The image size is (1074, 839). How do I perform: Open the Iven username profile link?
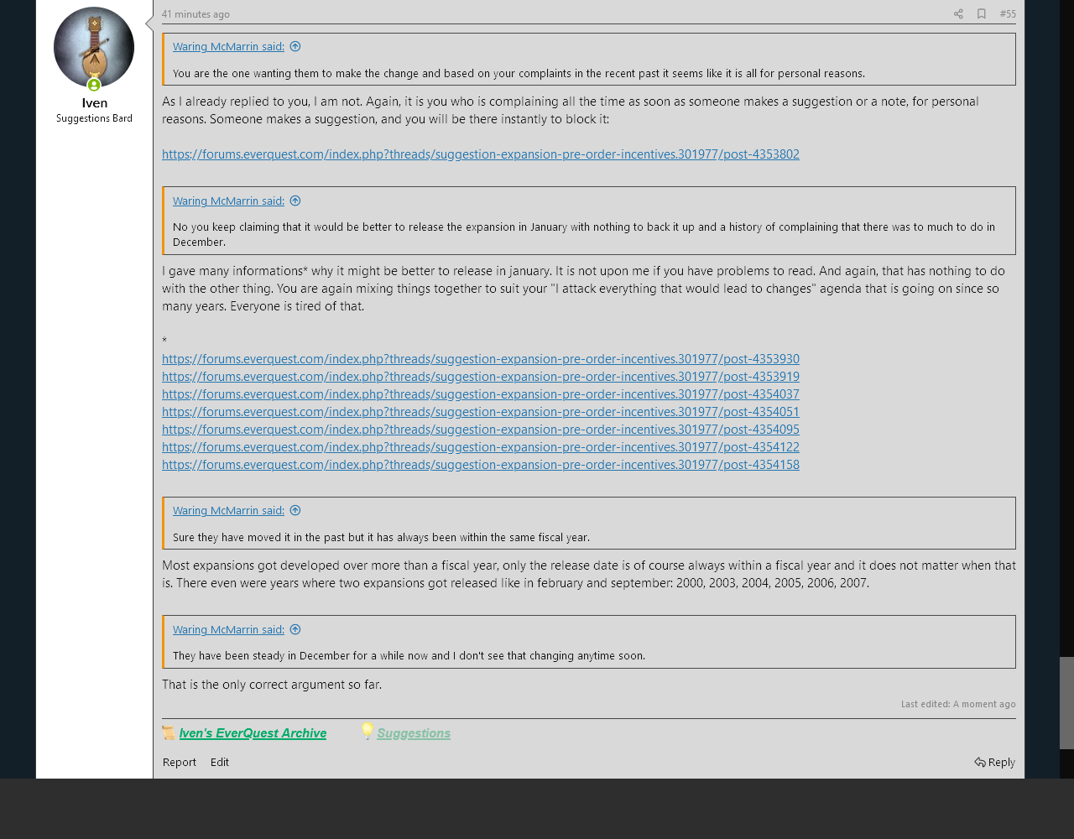point(94,103)
